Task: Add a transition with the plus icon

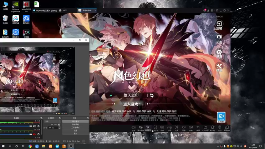Action: coord(52,125)
